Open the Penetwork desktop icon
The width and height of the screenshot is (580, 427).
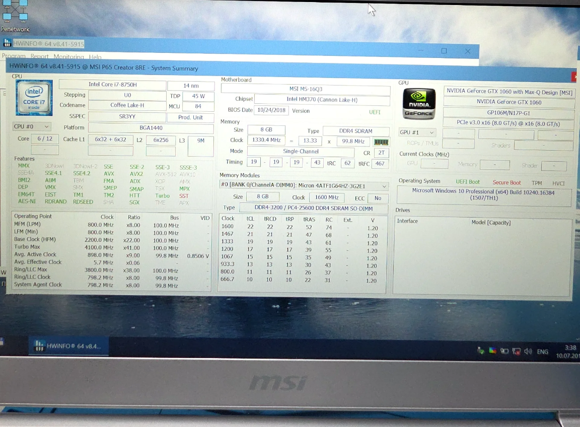tap(15, 16)
